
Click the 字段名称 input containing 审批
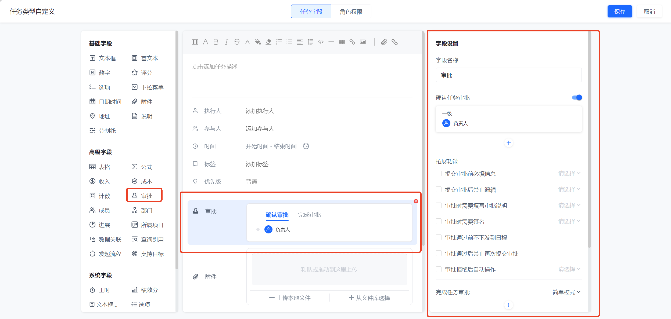click(x=509, y=75)
